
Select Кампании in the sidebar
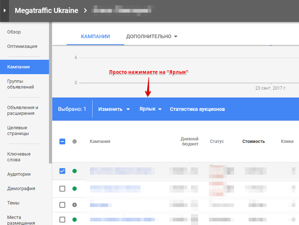click(x=24, y=67)
